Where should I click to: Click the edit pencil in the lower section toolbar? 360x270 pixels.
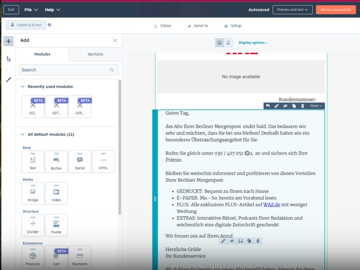pyautogui.click(x=223, y=241)
